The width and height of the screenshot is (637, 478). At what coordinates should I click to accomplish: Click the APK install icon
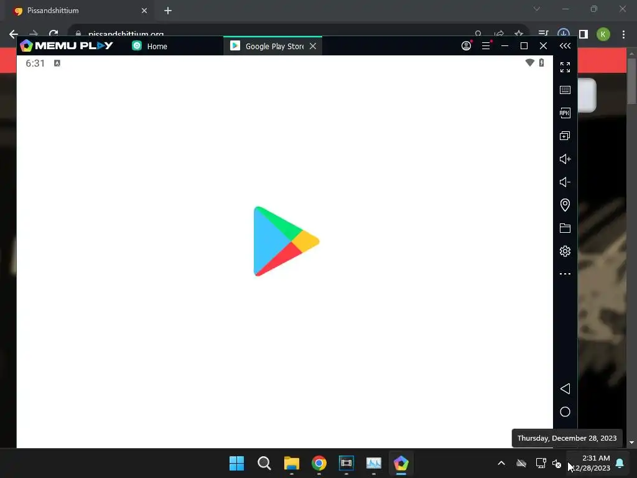(x=565, y=113)
